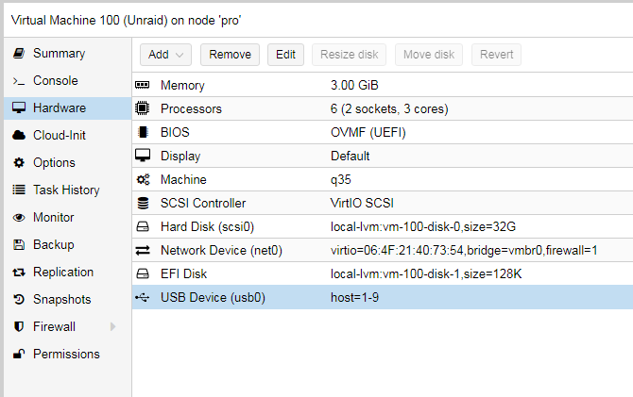Click the Summary book icon

pyautogui.click(x=19, y=53)
